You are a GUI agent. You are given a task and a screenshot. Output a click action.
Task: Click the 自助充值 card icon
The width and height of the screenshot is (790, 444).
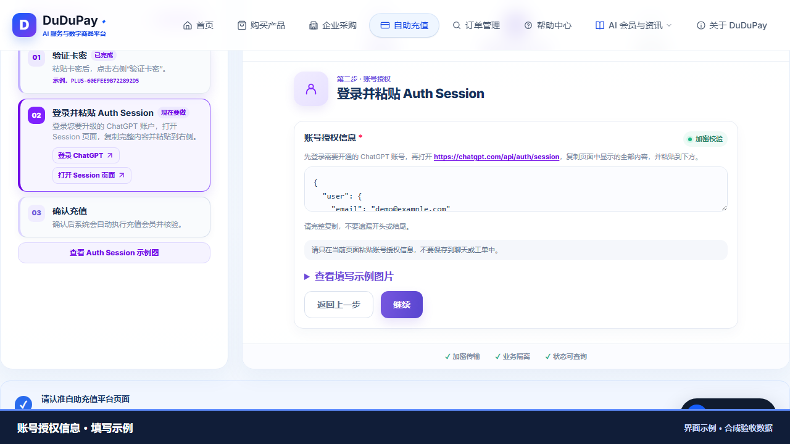tap(385, 25)
